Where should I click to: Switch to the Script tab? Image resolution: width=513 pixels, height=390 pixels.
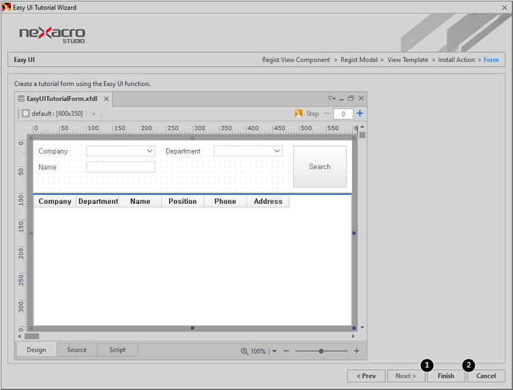pyautogui.click(x=117, y=350)
